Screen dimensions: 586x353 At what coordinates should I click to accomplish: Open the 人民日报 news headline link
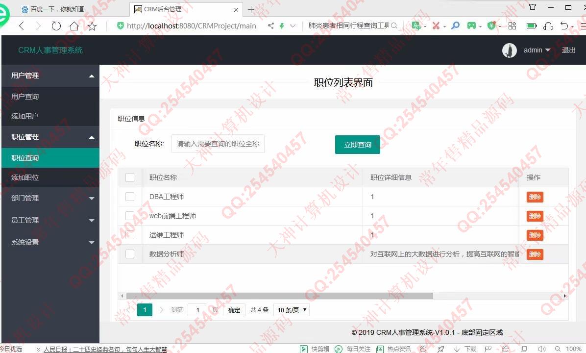(105, 349)
